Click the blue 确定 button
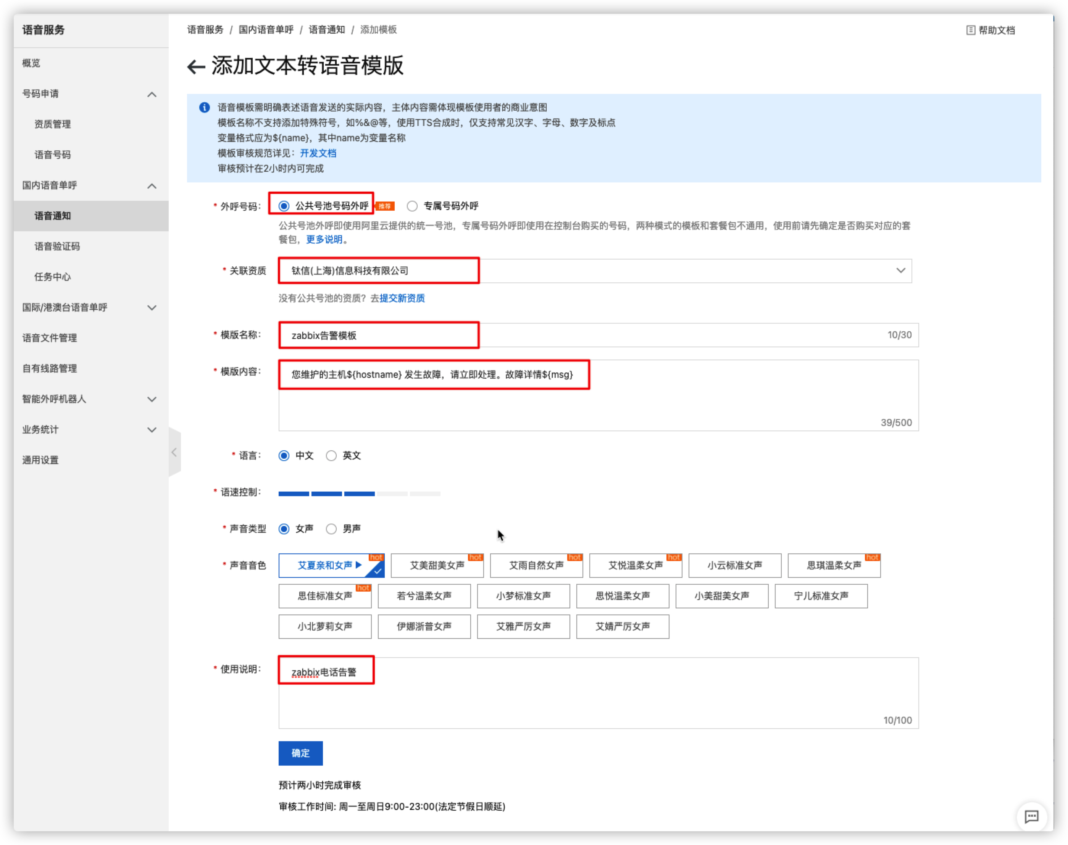The image size is (1068, 845). point(301,753)
